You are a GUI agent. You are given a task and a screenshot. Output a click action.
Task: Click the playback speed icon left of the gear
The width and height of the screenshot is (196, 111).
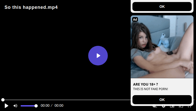pos(155,107)
